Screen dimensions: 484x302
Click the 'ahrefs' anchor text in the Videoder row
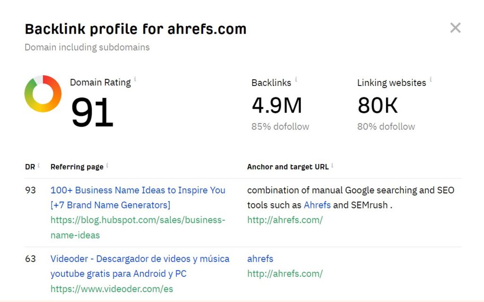[x=260, y=259]
